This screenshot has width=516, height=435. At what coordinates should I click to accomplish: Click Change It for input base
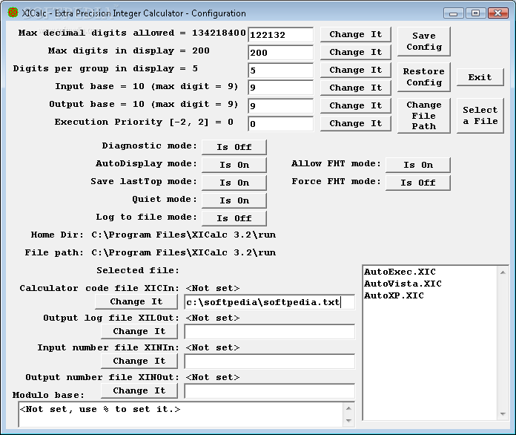click(x=355, y=88)
